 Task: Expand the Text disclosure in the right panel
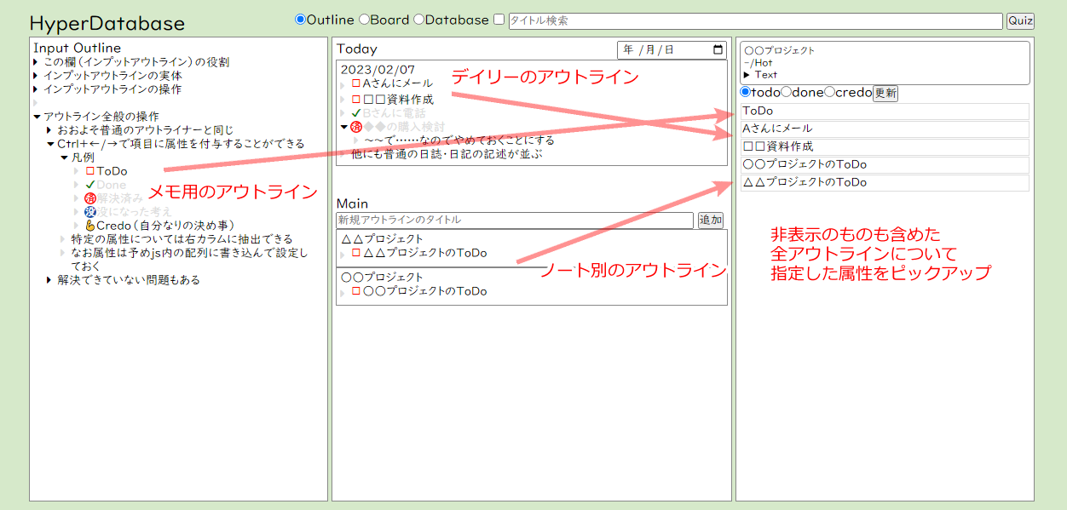pos(747,75)
